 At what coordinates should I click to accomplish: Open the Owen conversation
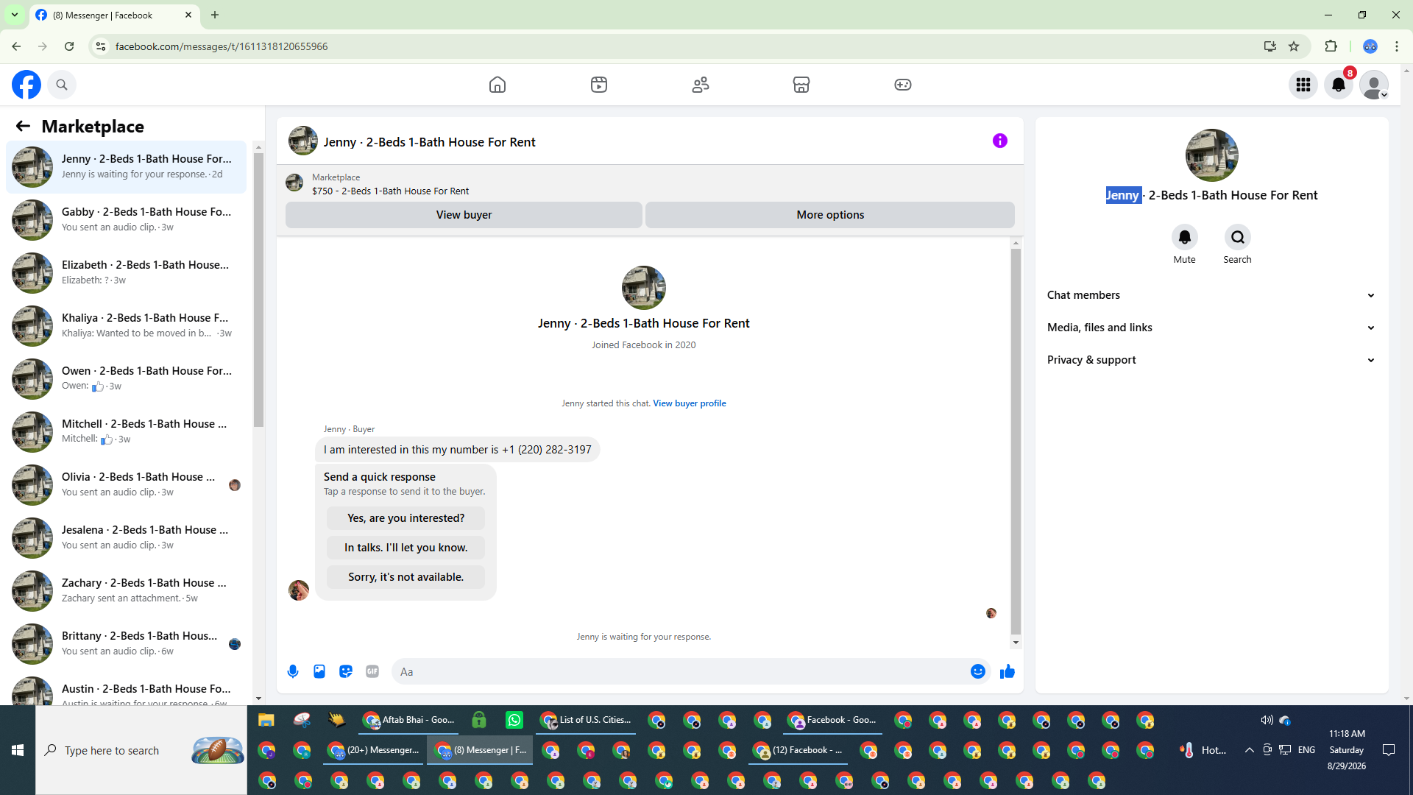pos(127,379)
